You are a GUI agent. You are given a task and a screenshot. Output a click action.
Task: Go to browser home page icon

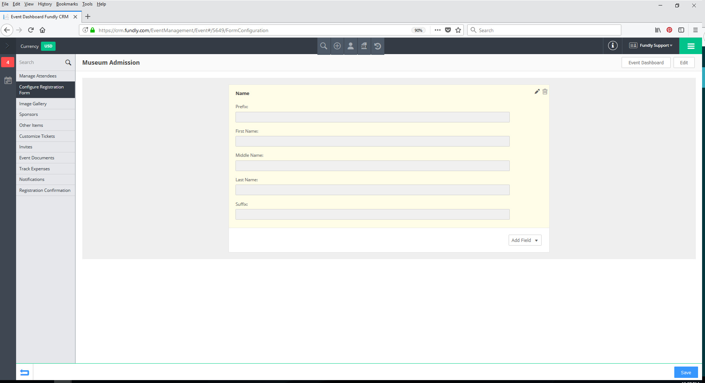click(x=42, y=30)
